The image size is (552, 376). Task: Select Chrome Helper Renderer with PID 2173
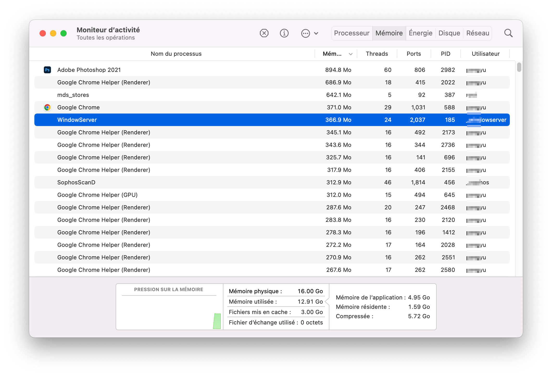[272, 132]
